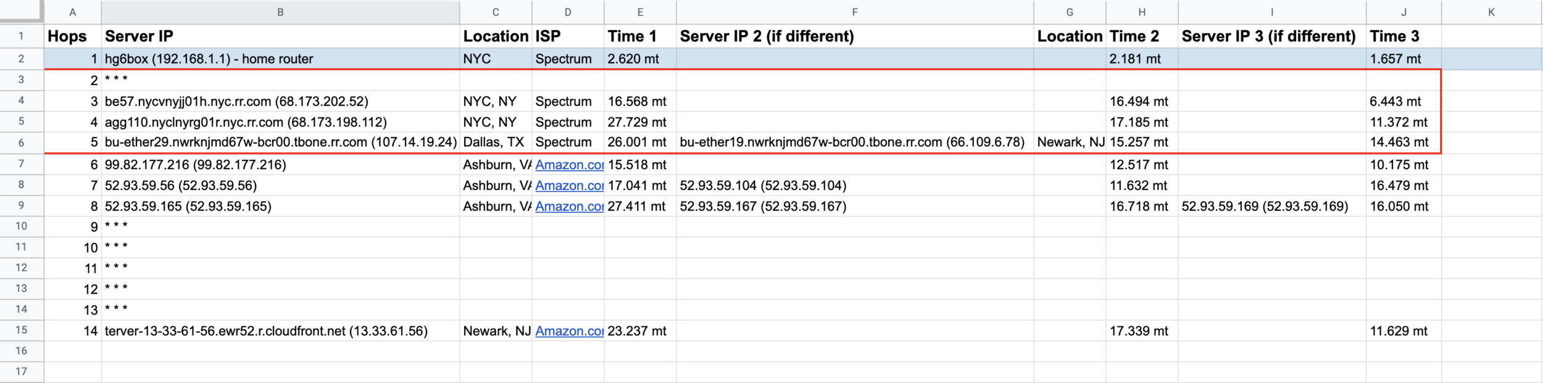Select the 'Server IP' header cell
This screenshot has width=1543, height=383.
(x=280, y=36)
